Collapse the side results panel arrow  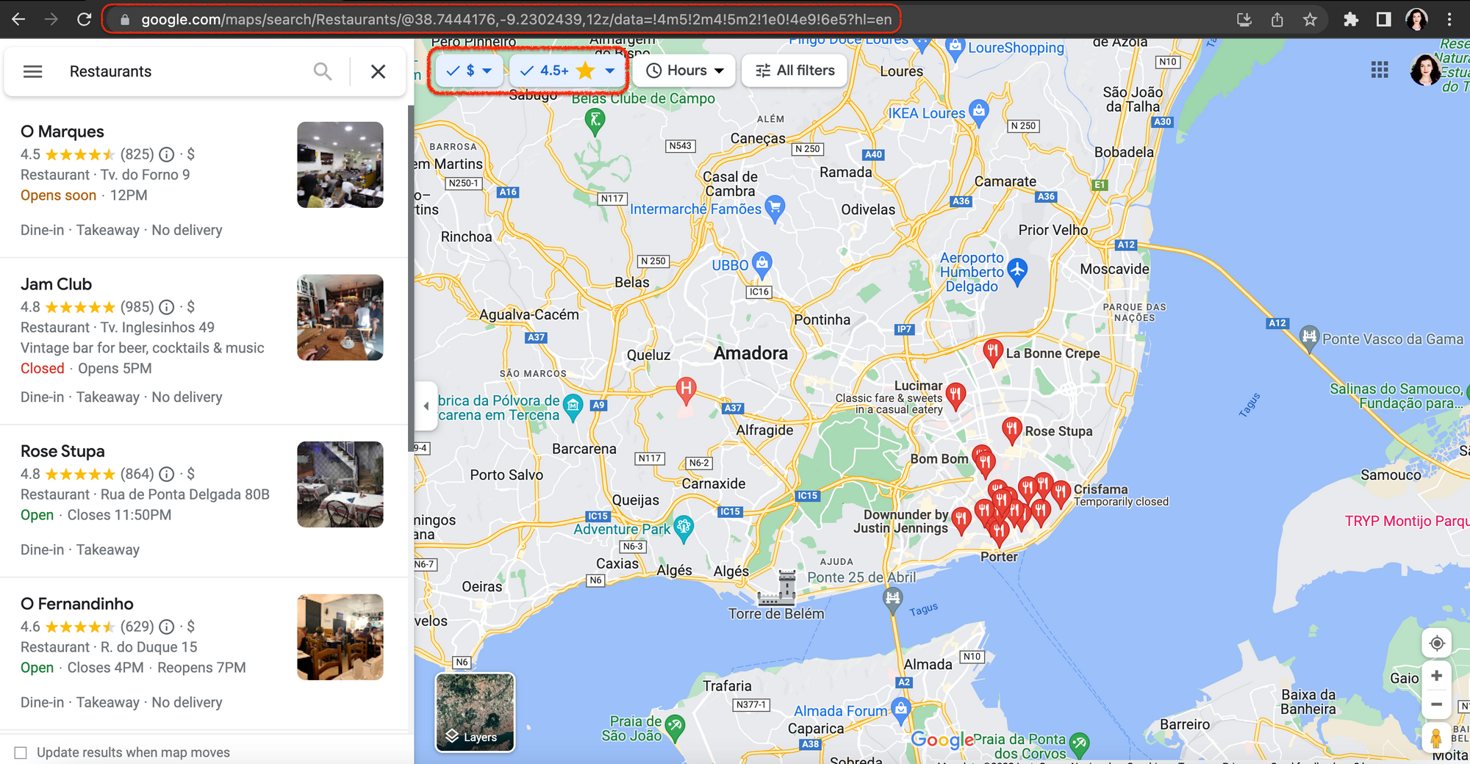[x=426, y=406]
